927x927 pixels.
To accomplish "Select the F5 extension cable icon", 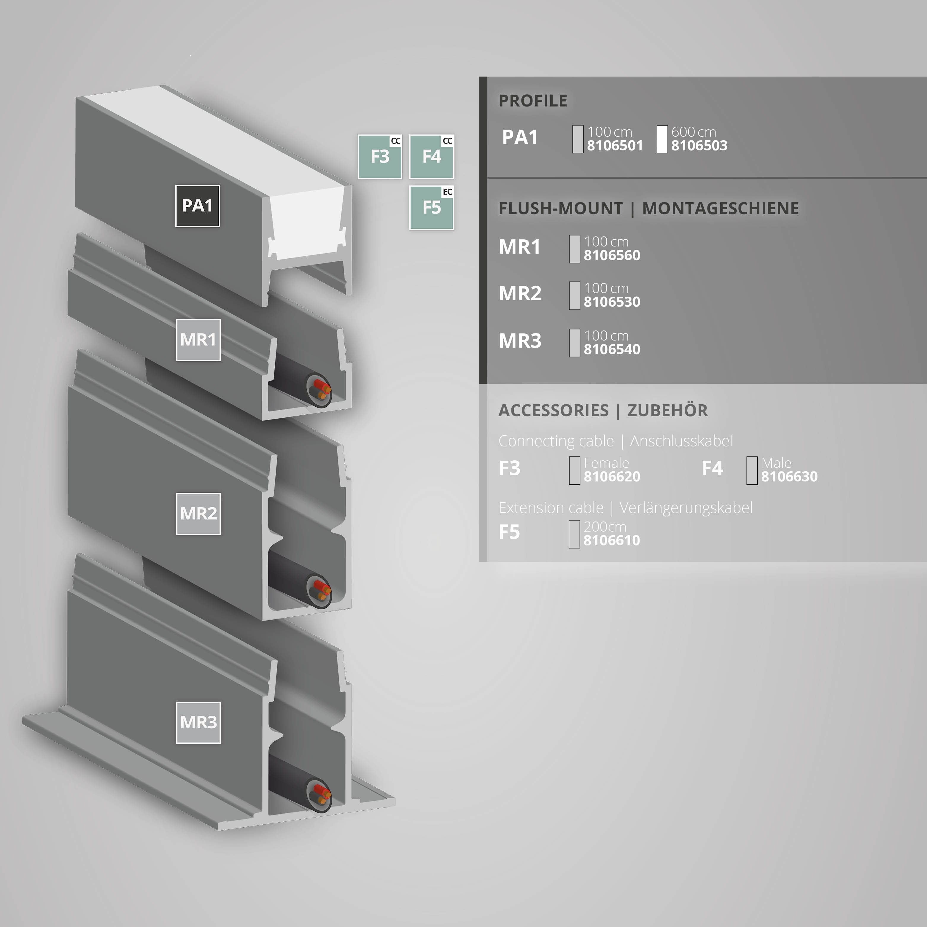I will click(431, 207).
